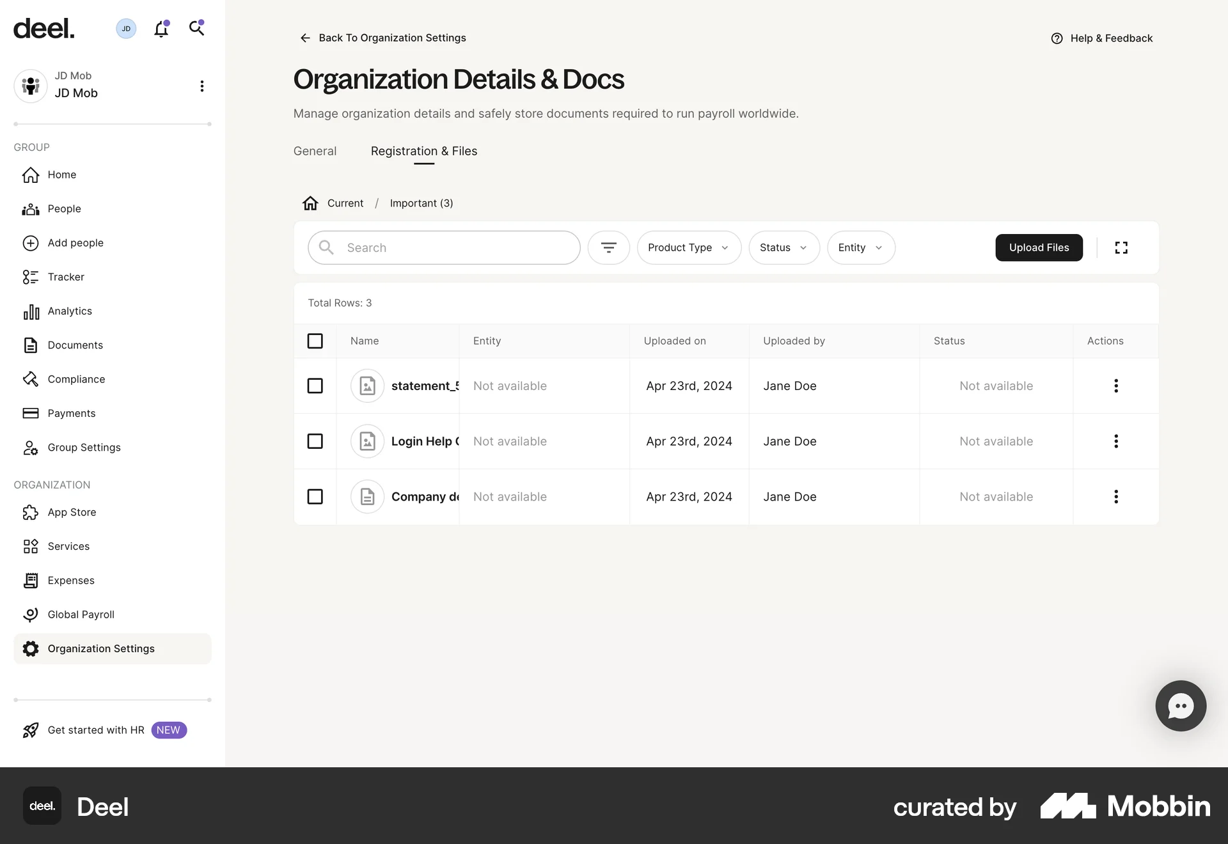Open the notifications bell icon
Viewport: 1228px width, 844px height.
point(161,28)
